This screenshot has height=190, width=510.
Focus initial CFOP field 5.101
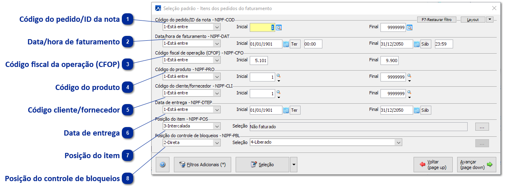point(259,61)
